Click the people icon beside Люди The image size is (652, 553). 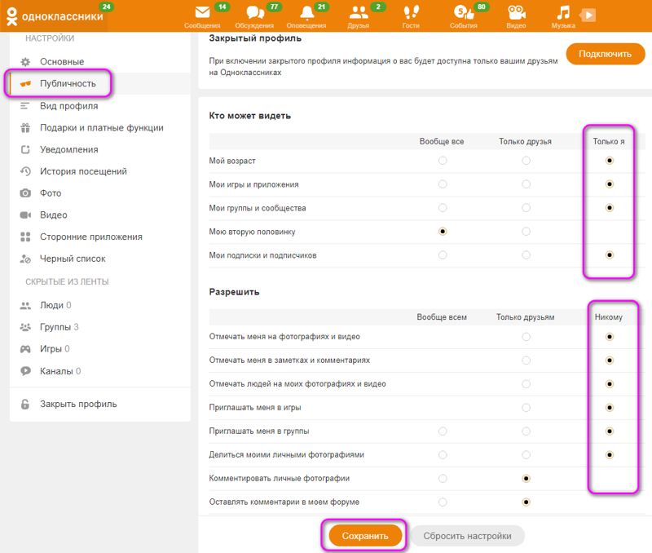25,305
